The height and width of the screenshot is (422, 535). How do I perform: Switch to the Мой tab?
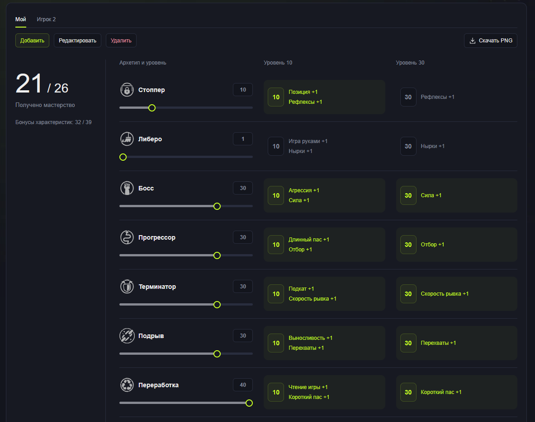click(x=20, y=19)
